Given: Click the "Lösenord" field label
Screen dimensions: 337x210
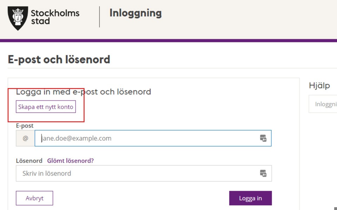Looking at the screenshot, I should tap(29, 161).
